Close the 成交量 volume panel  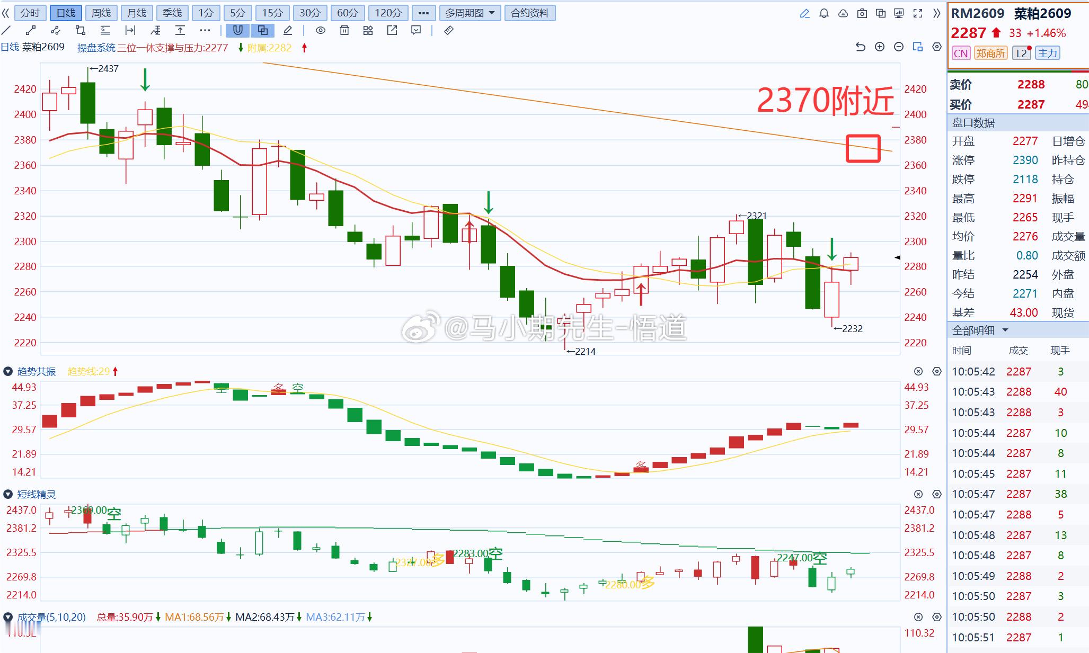pos(918,617)
